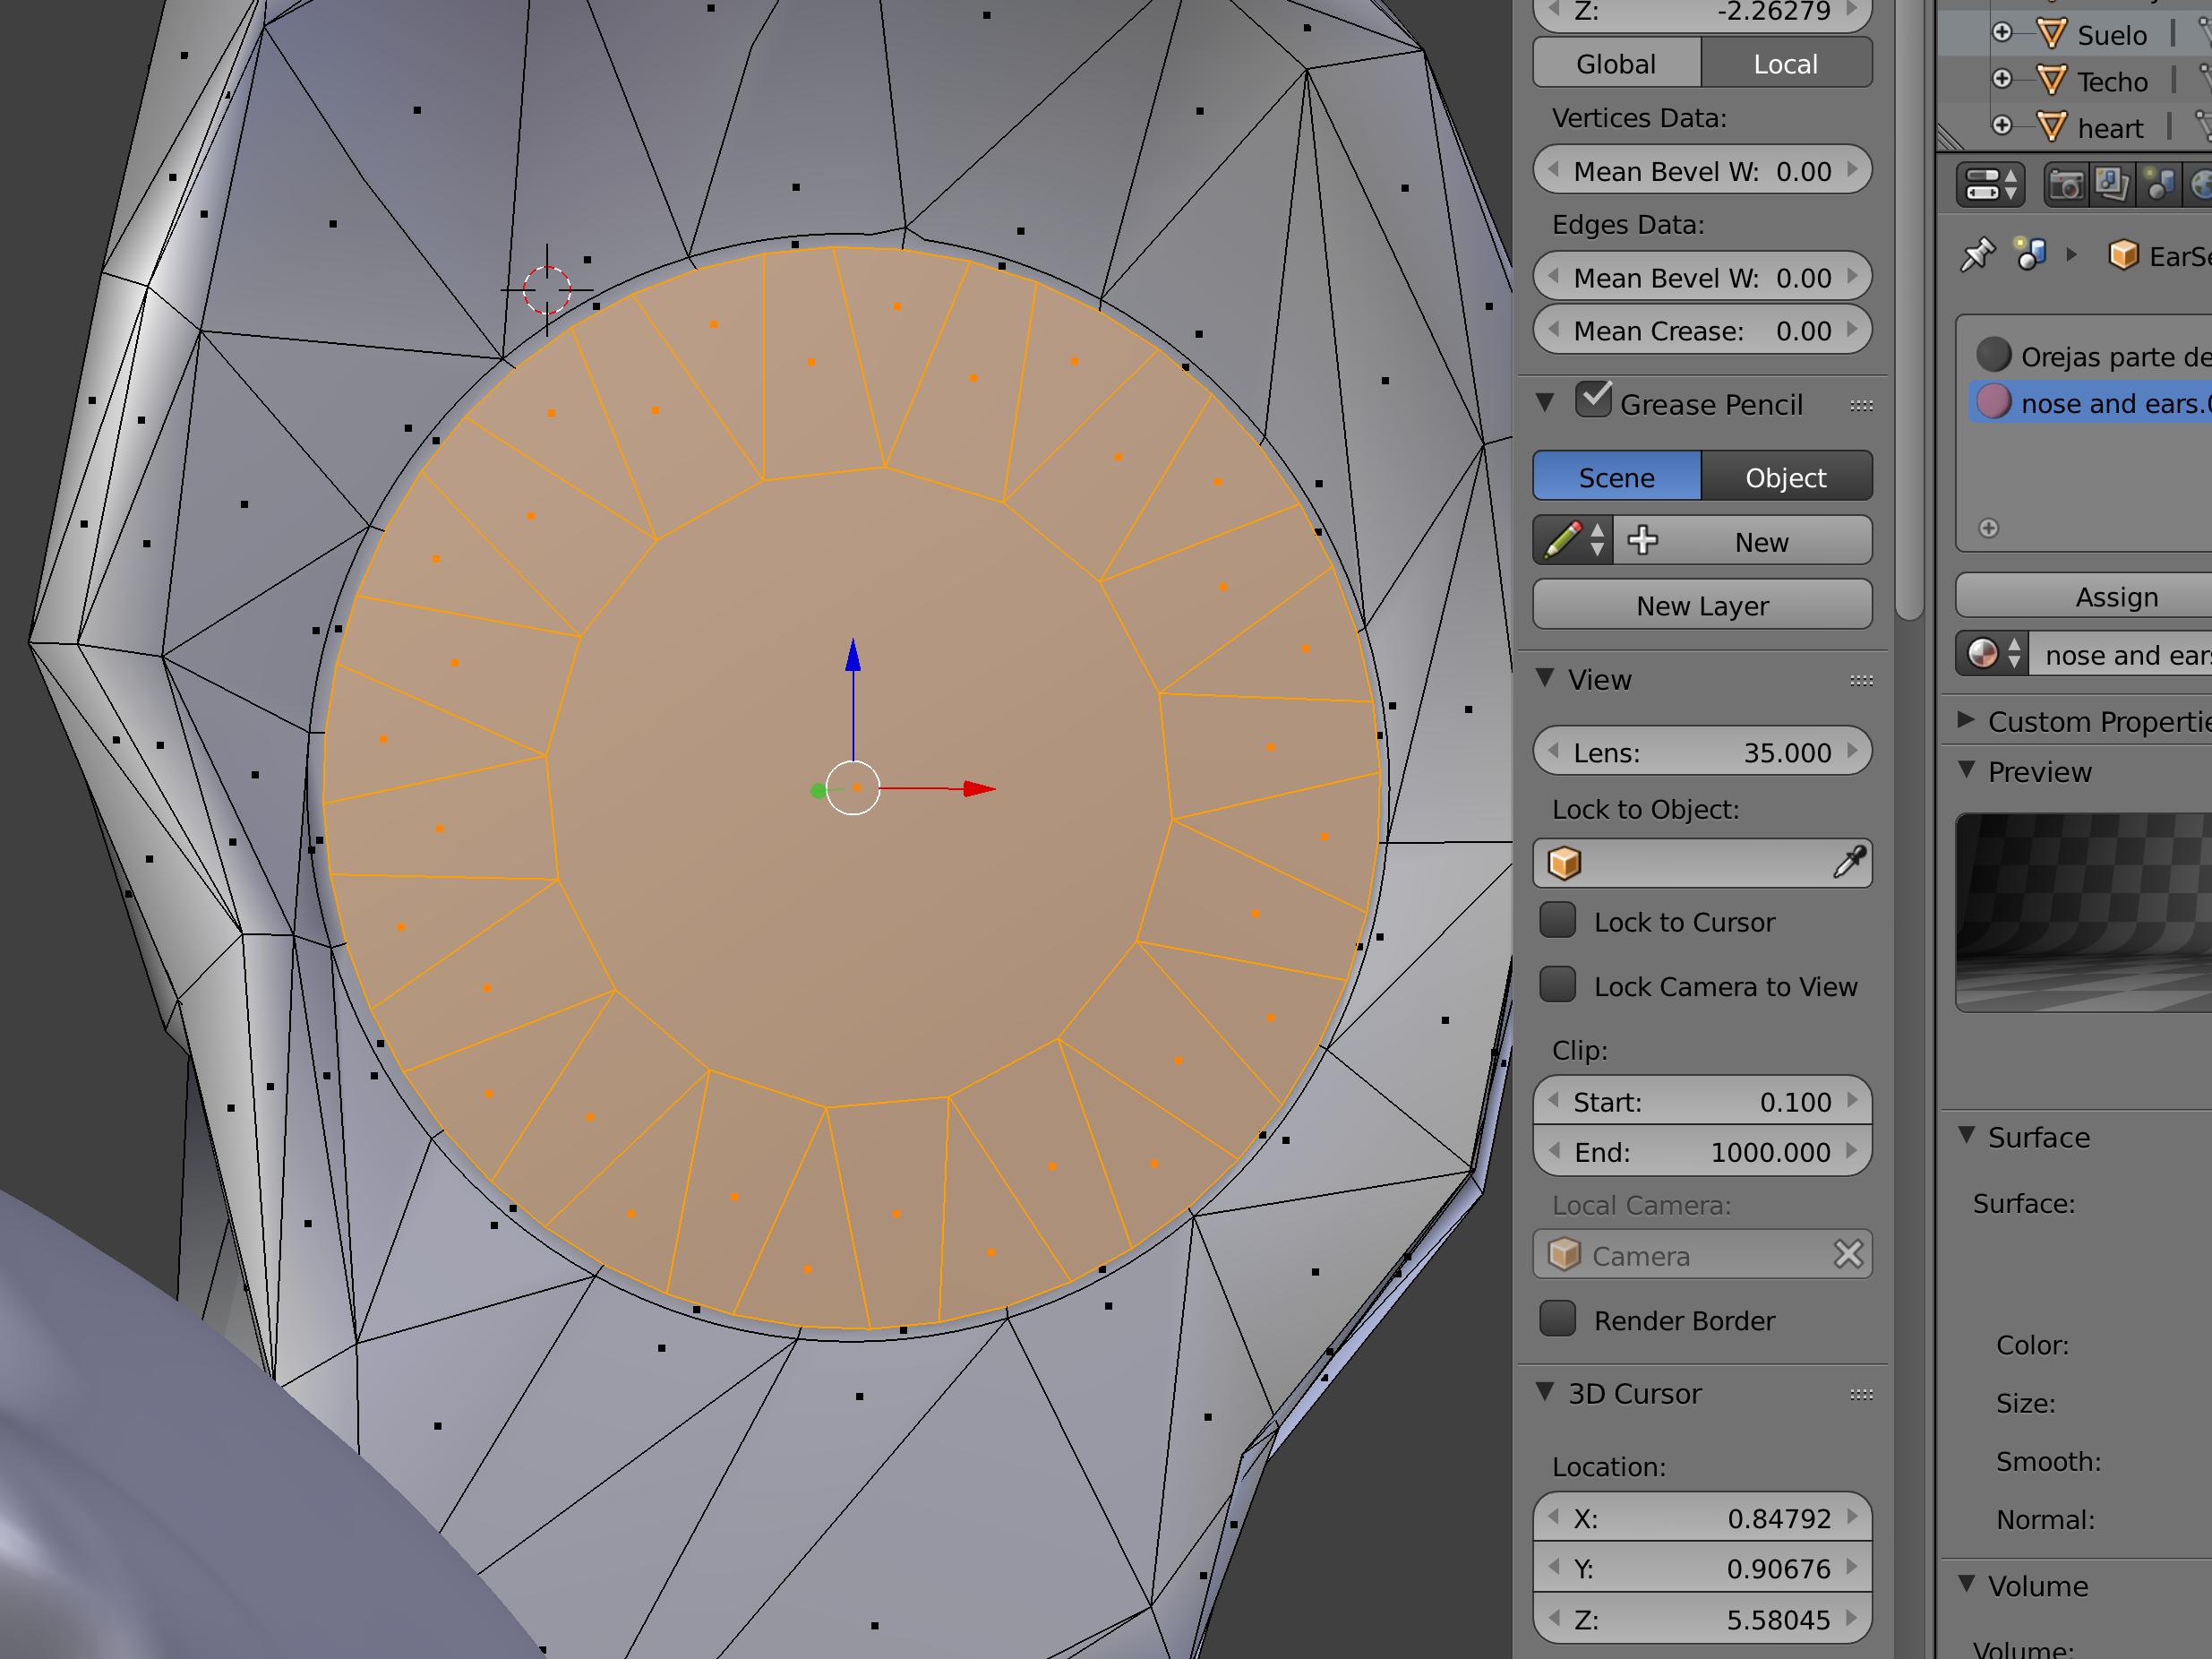Viewport: 2212px width, 1659px height.
Task: Enable the Render Border checkbox
Action: [x=1557, y=1319]
